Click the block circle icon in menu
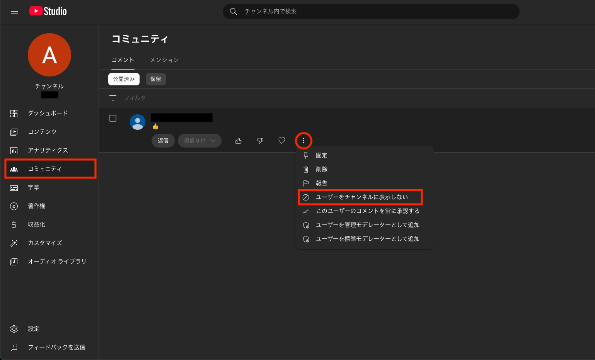Screen dimensions: 595x360 [x=306, y=197]
